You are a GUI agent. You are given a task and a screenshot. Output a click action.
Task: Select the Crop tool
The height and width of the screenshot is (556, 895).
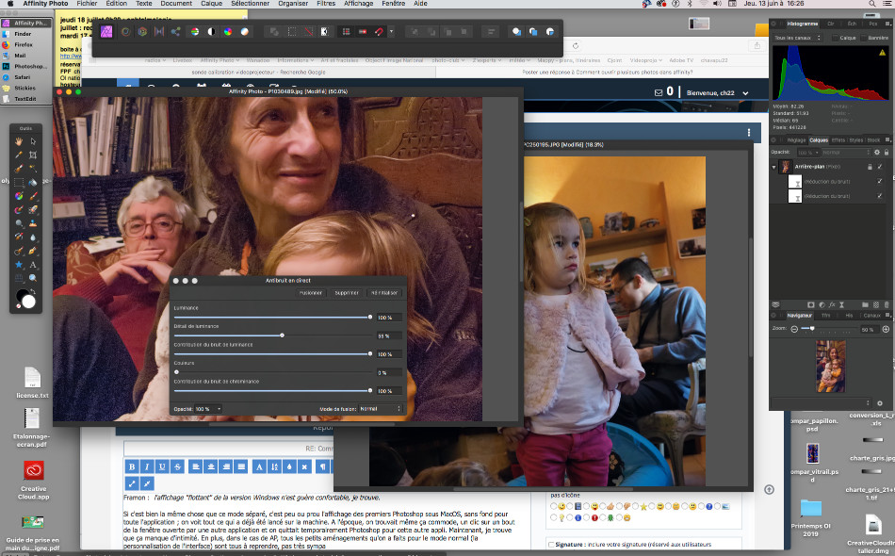[33, 155]
